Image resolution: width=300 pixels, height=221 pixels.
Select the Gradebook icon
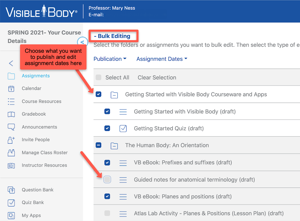point(11,114)
